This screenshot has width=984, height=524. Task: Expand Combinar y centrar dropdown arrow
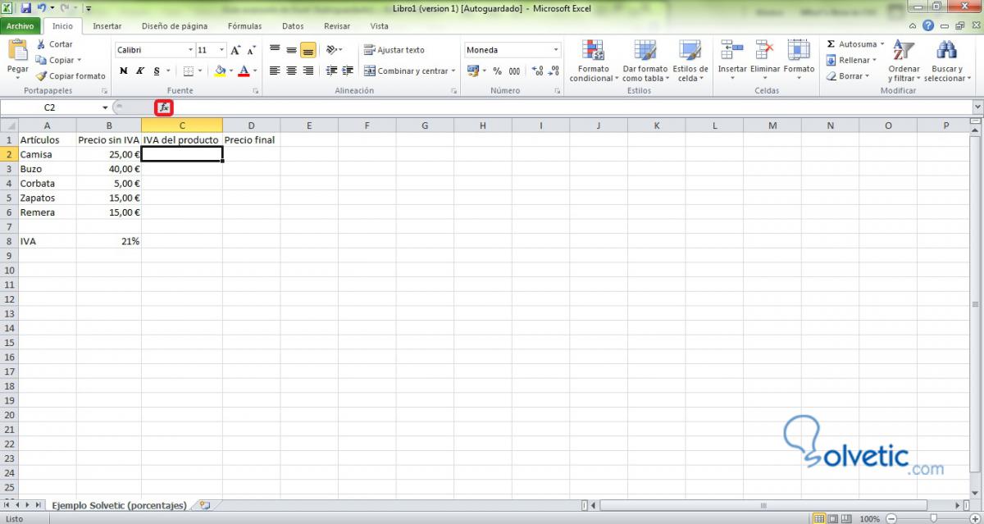click(453, 71)
